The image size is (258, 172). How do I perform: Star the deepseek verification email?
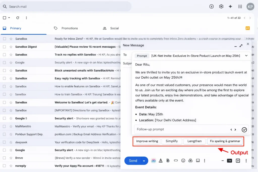[x=11, y=142]
